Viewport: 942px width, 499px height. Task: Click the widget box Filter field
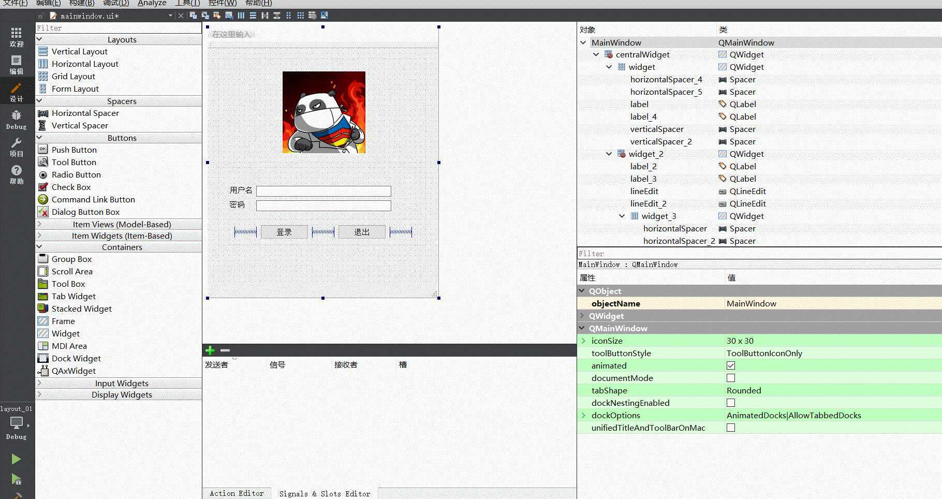pyautogui.click(x=119, y=28)
